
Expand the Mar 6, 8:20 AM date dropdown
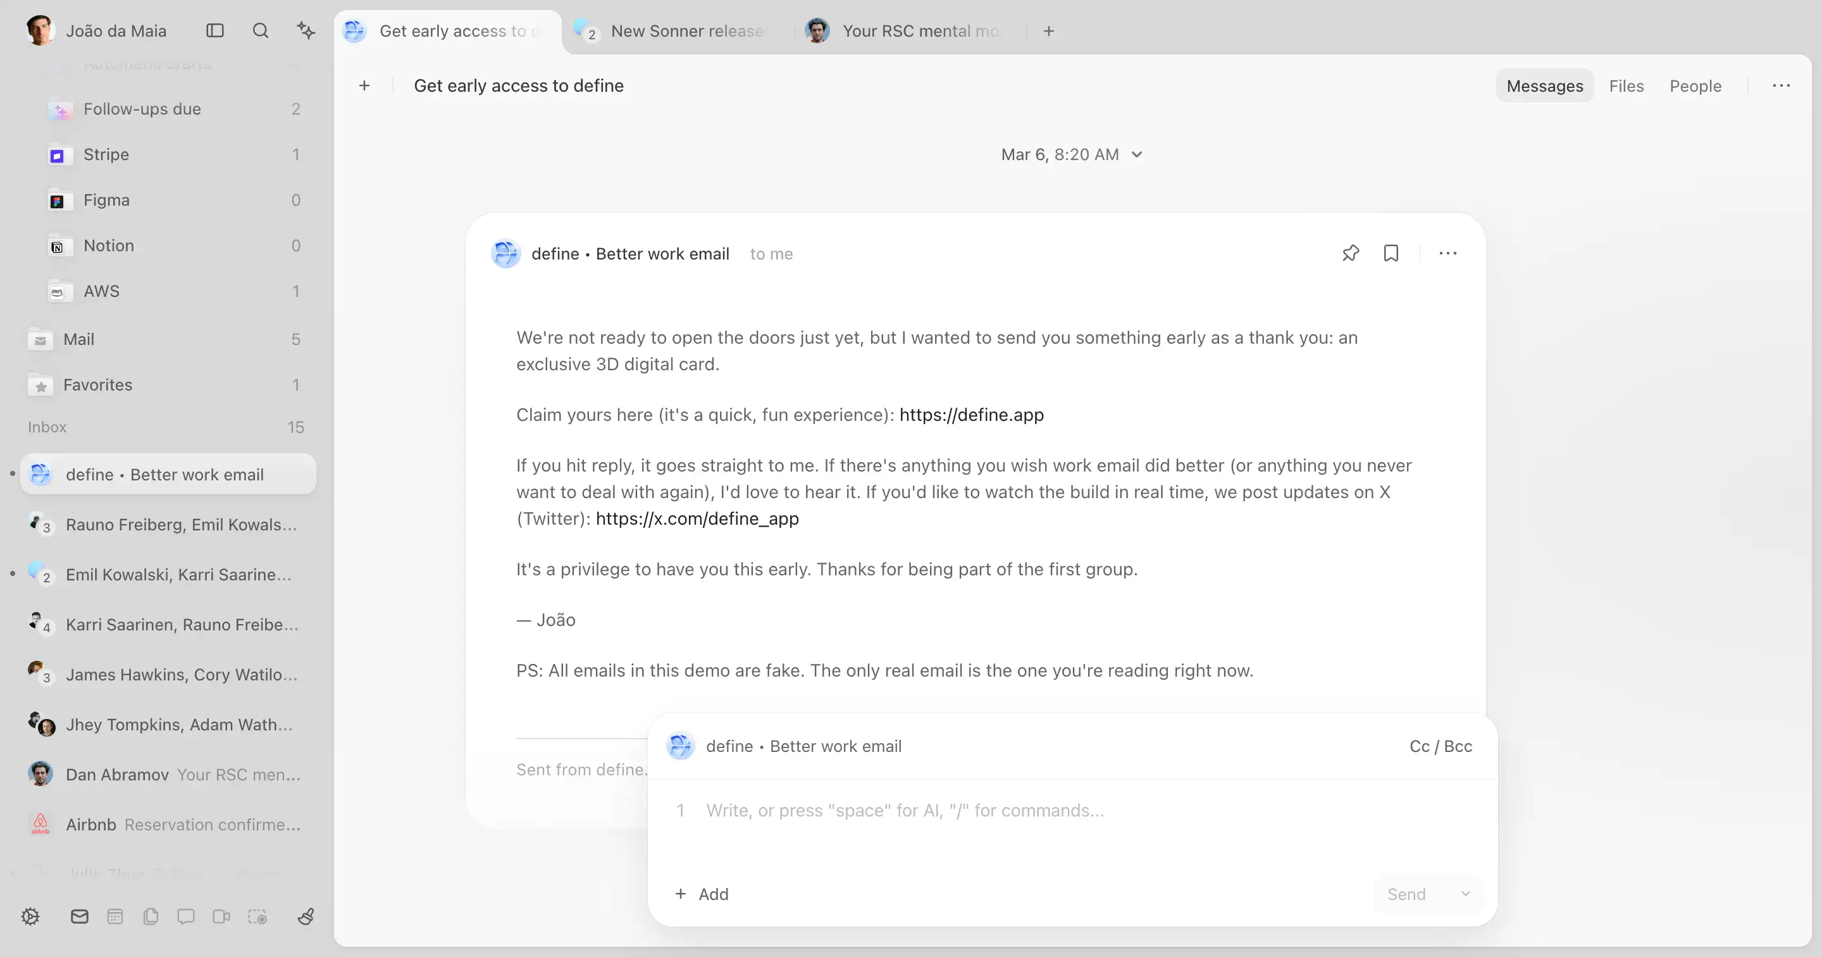1072,154
